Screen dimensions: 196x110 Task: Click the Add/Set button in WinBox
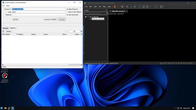[16, 19]
